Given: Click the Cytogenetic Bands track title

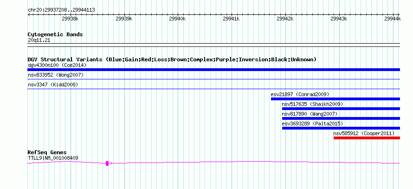Looking at the screenshot, I should click(55, 34).
